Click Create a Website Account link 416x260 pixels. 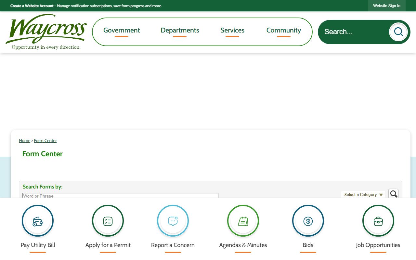(32, 6)
